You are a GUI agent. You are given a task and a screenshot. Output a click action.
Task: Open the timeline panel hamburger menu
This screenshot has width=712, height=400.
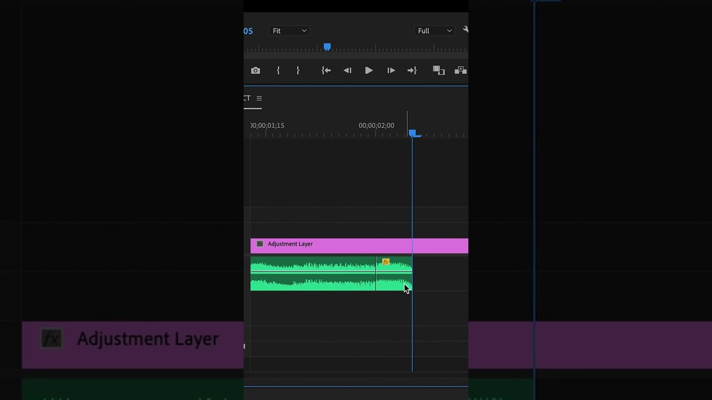click(259, 98)
